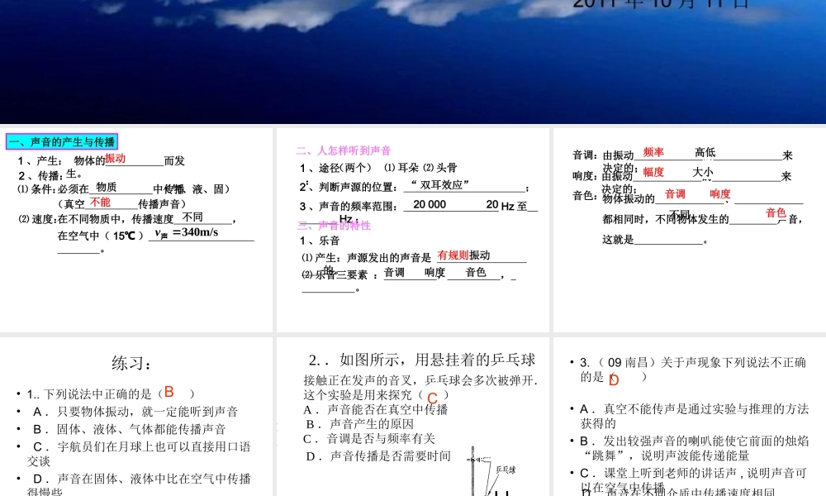Click the red answer B in question 1
The width and height of the screenshot is (826, 496).
[169, 392]
